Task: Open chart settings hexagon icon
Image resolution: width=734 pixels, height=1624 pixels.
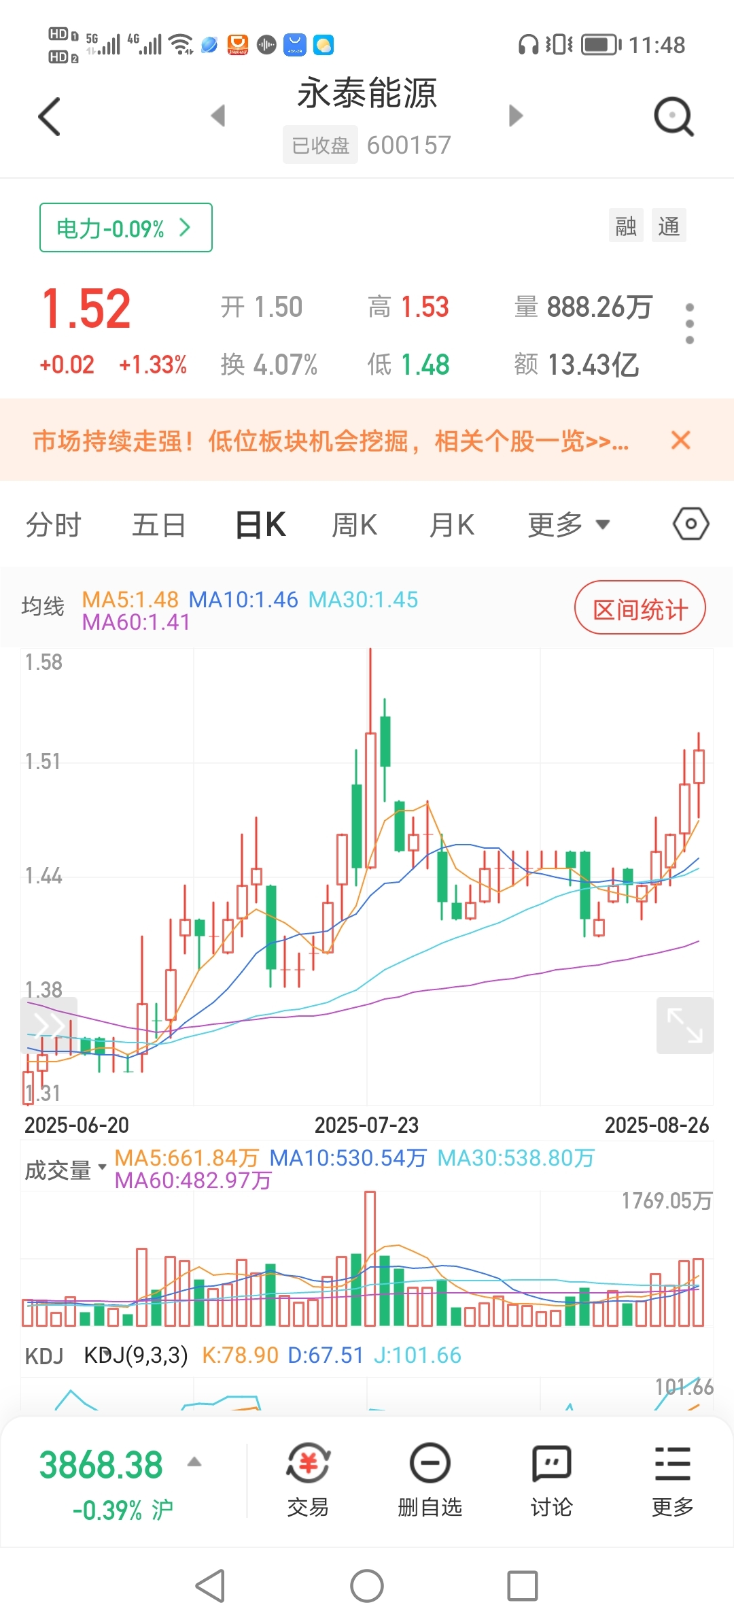Action: tap(691, 524)
